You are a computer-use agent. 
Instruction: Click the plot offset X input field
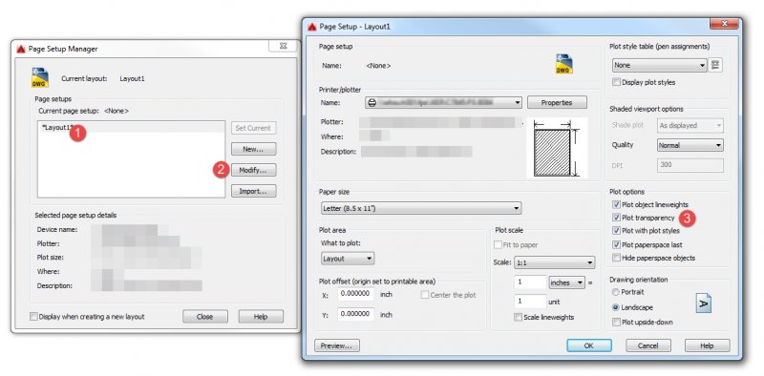[355, 294]
